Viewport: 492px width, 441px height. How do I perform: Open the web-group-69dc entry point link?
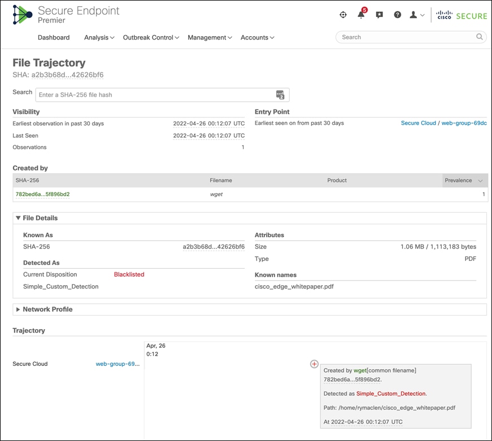[x=464, y=123]
